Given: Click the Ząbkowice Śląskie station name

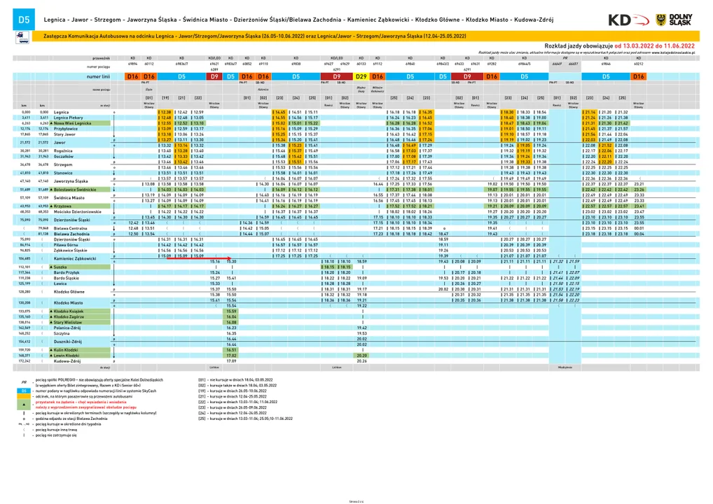Looking at the screenshot, I should 69,250.
